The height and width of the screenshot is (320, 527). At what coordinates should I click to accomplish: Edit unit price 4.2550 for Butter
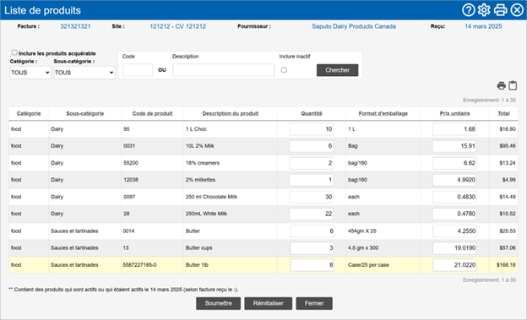[x=454, y=231]
